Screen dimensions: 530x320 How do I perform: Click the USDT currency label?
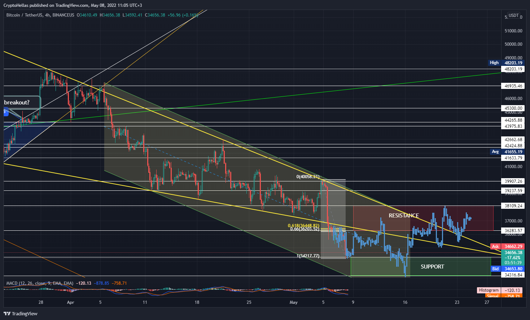click(x=513, y=15)
